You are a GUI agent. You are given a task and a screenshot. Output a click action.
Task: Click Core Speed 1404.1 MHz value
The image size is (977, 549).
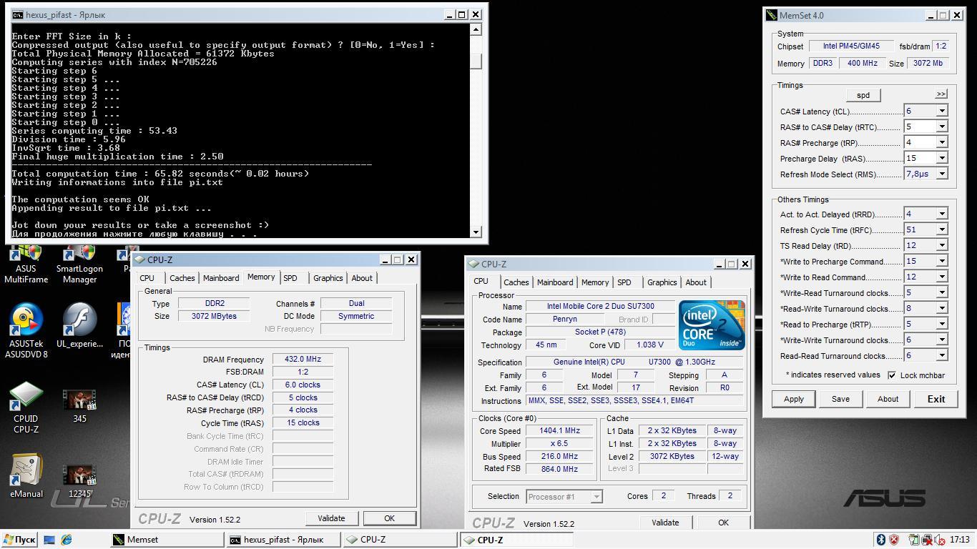560,431
